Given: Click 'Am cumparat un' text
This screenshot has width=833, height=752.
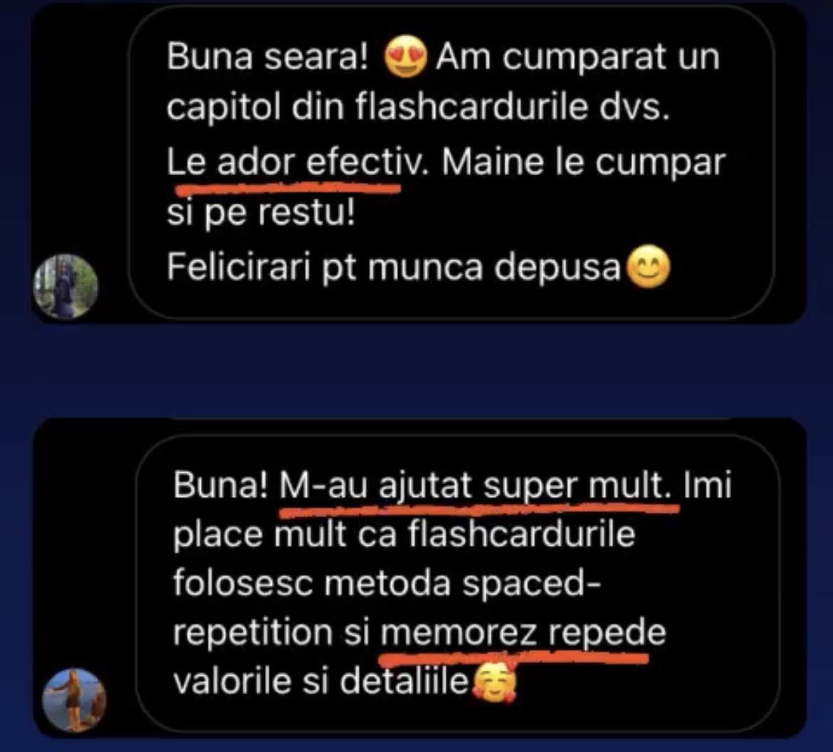Looking at the screenshot, I should pos(577,56).
